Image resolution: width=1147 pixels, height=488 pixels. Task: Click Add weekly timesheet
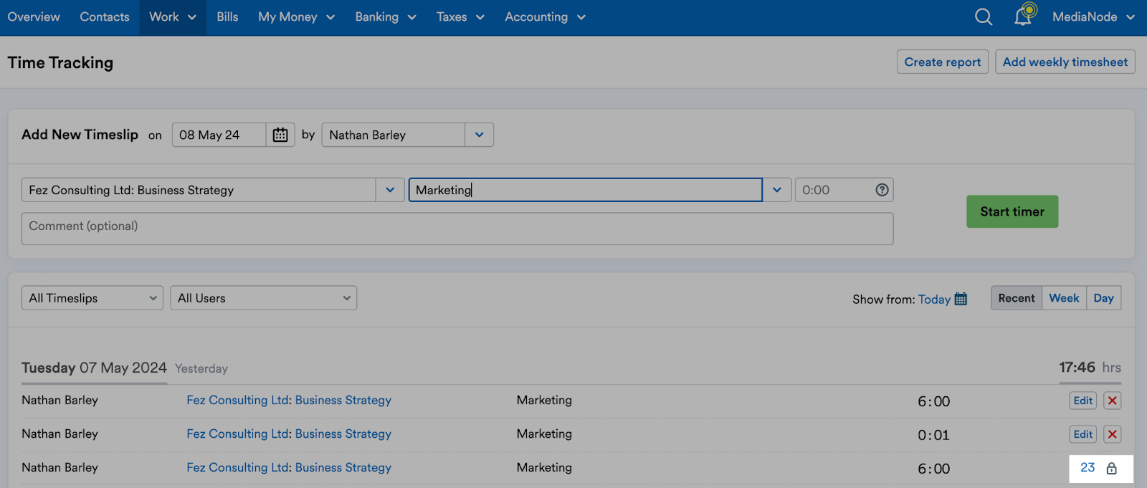[1065, 62]
